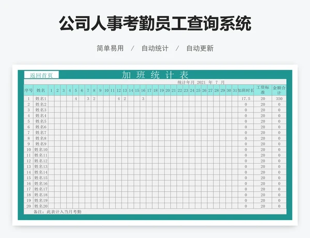Select the 姓名1 cell
Image resolution: width=310 pixels, height=238 pixels.
pos(41,99)
